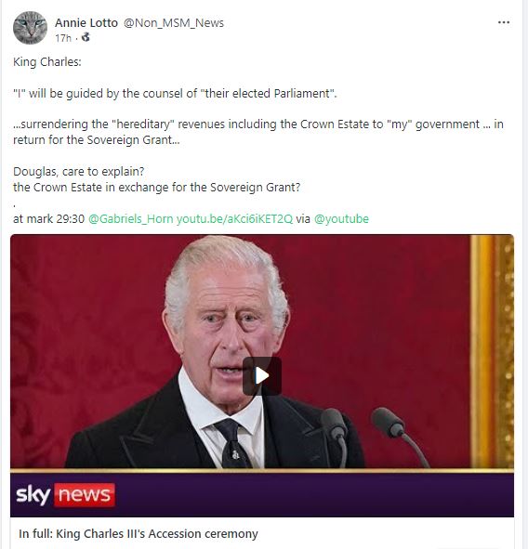Viewport: 528px width, 549px height.
Task: Click the purple Sky News banner strip
Action: [262, 494]
